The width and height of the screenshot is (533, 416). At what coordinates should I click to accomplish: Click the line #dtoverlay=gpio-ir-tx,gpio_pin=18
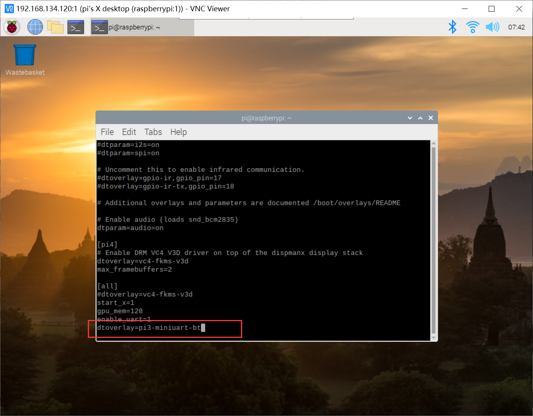click(x=166, y=186)
